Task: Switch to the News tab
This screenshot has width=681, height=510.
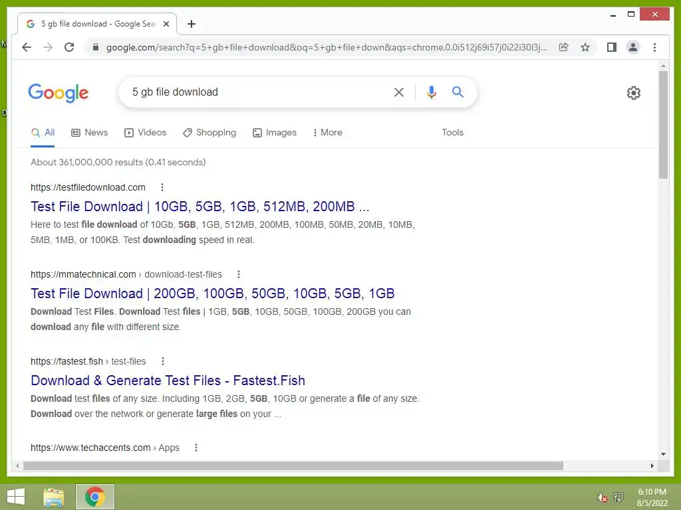Action: tap(90, 133)
